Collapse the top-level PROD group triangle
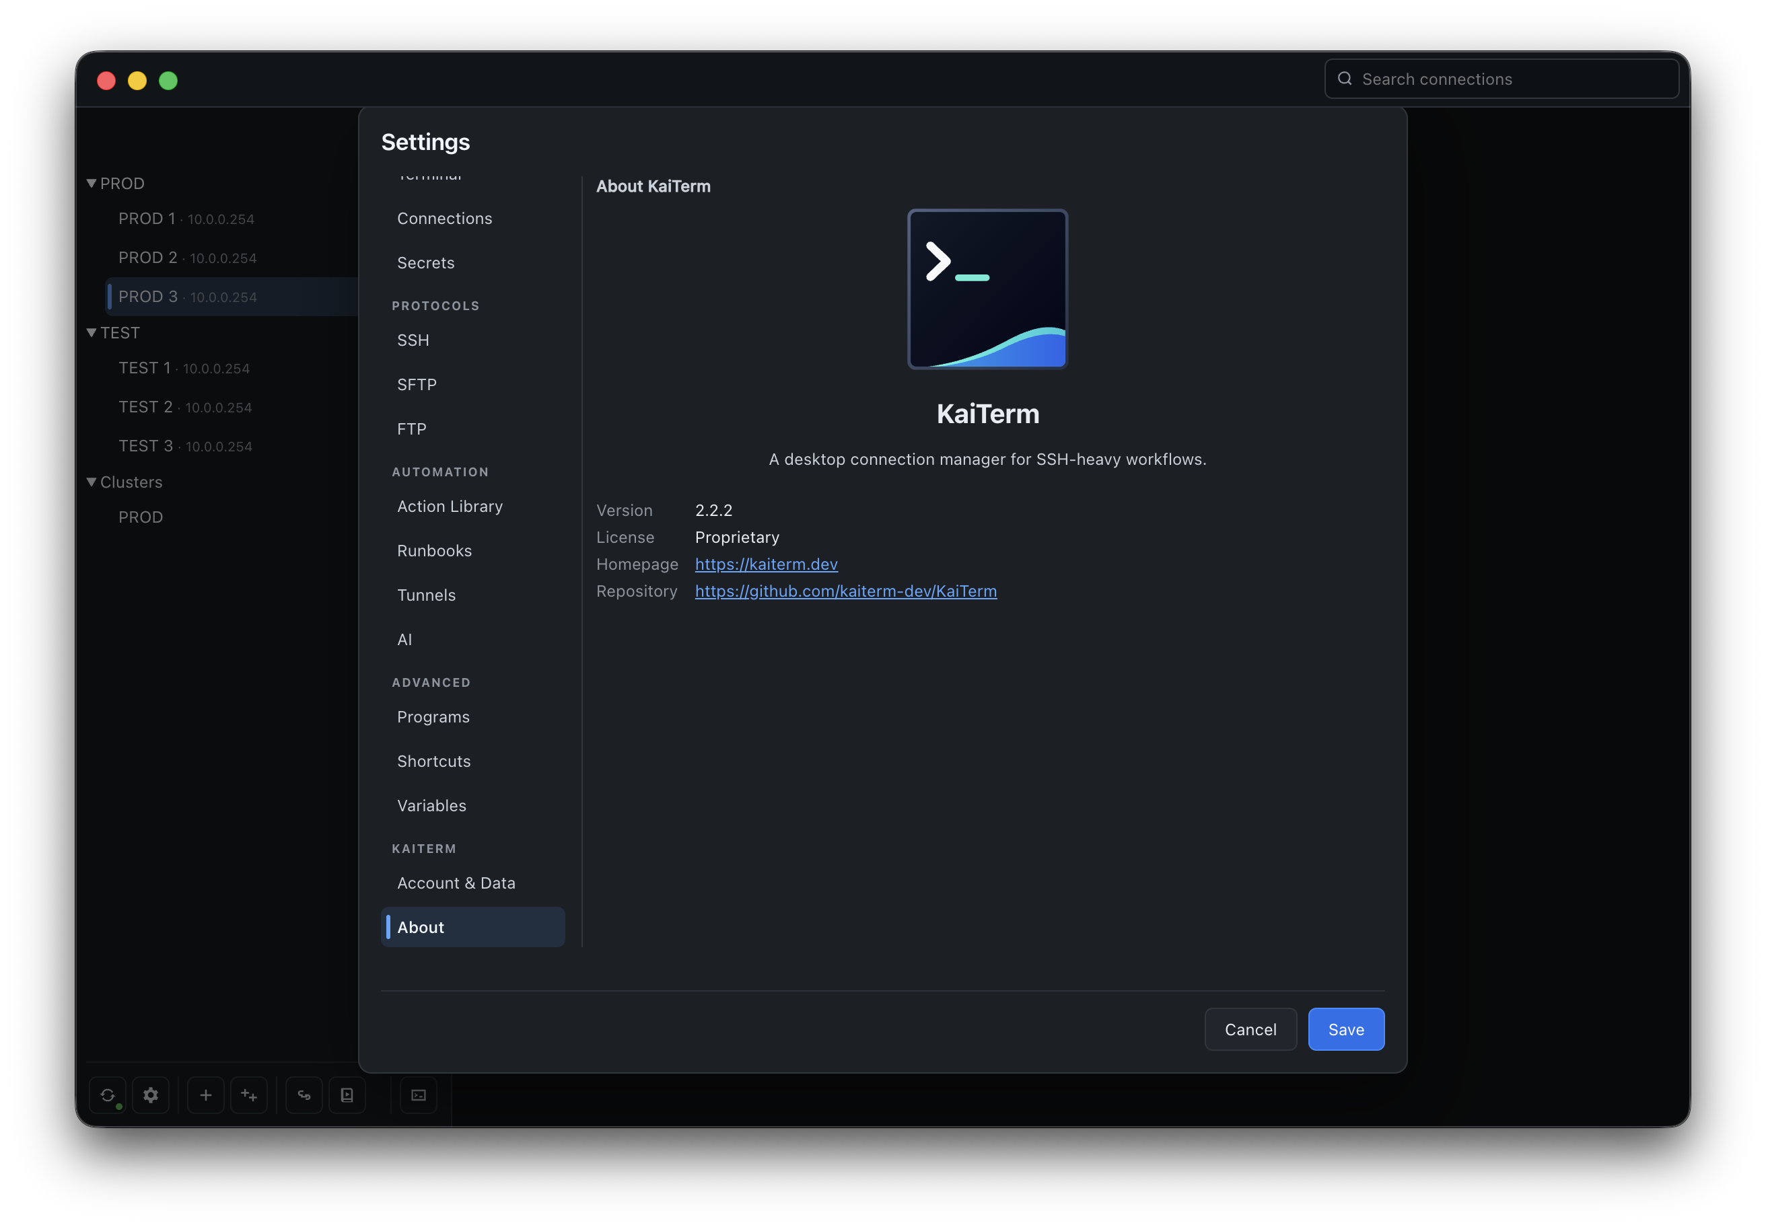The image size is (1766, 1227). 92,183
